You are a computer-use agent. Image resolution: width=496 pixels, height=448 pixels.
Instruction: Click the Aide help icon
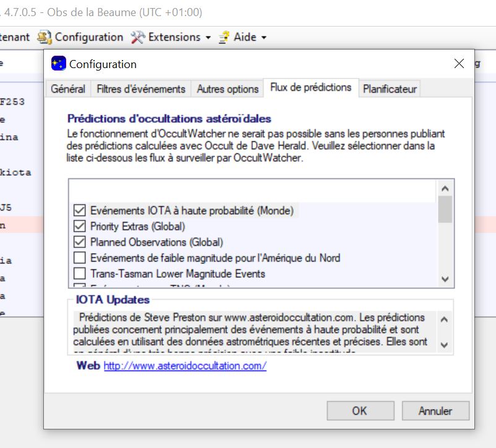(x=224, y=37)
